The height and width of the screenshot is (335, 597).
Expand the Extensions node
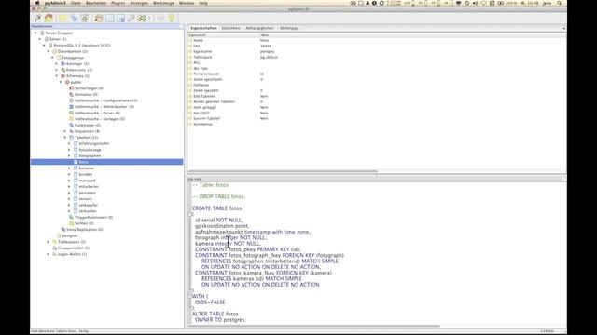pos(57,70)
